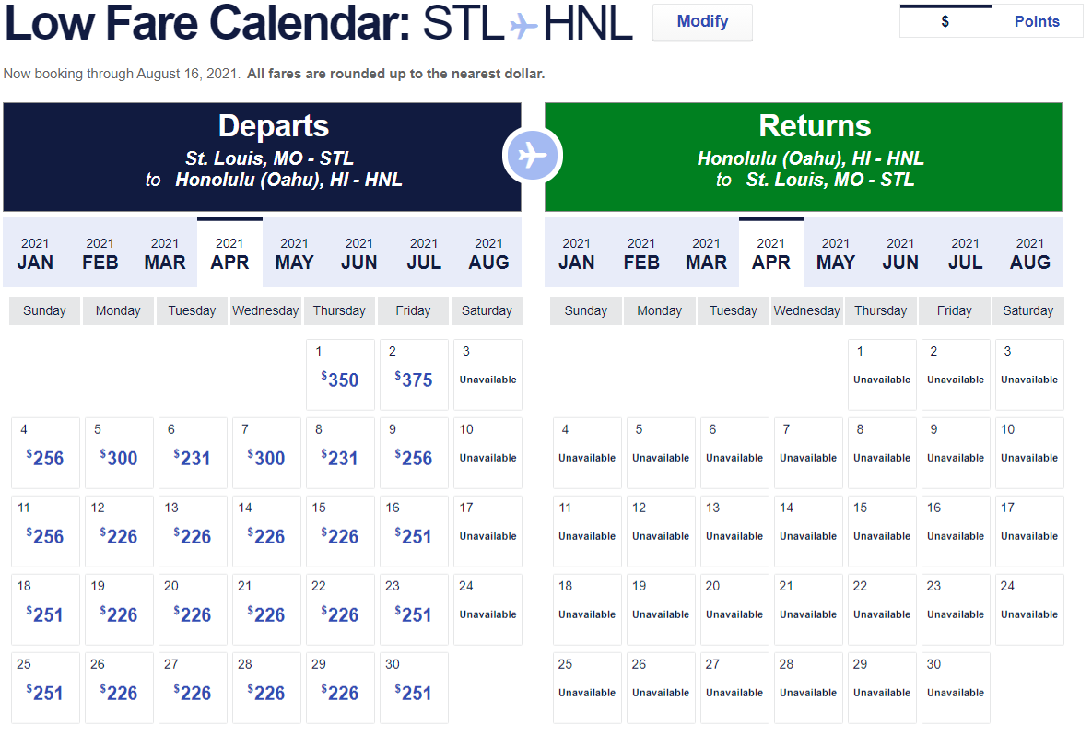This screenshot has width=1092, height=748.
Task: Switch fare display to Points
Action: coord(1037,22)
